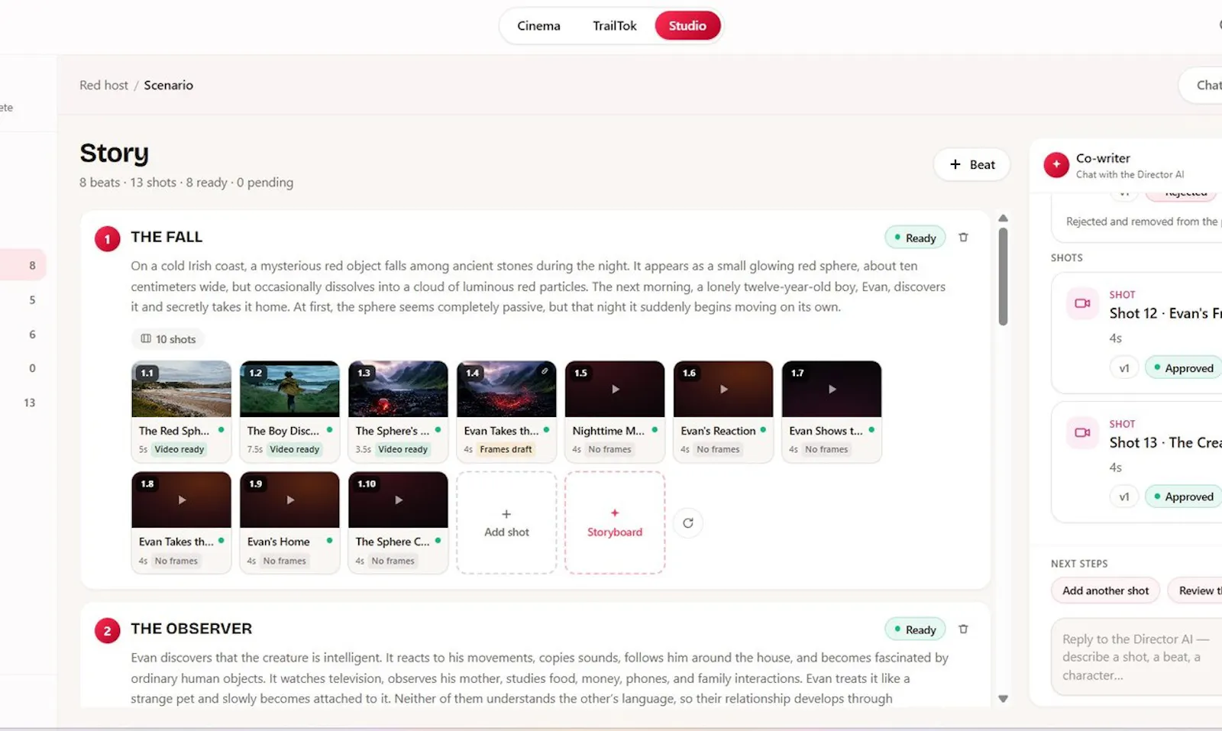1222x731 pixels.
Task: Click Approved badge on Shot 12
Action: tap(1184, 368)
